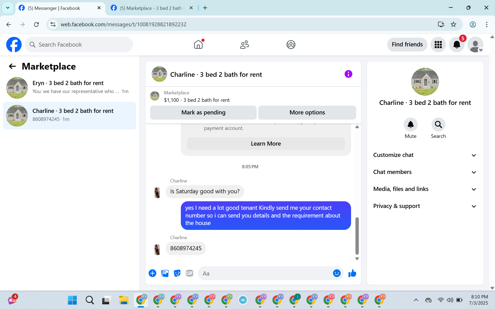Close the Messenger Facebook tab
Viewport: 495px width, 309px height.
pos(99,8)
